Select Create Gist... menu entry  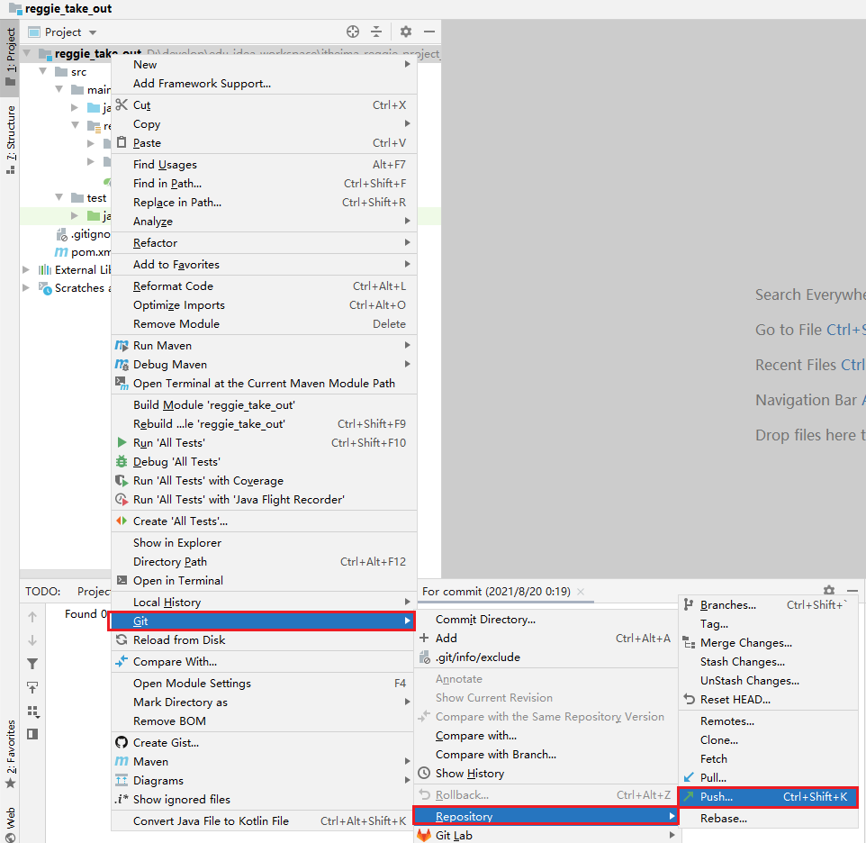(x=166, y=743)
